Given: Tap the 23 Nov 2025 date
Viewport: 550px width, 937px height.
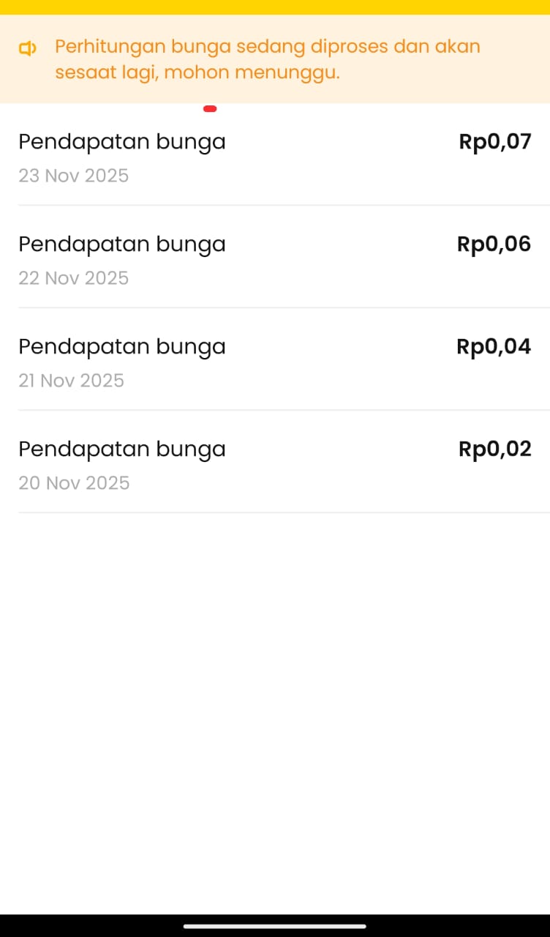Looking at the screenshot, I should pyautogui.click(x=74, y=176).
